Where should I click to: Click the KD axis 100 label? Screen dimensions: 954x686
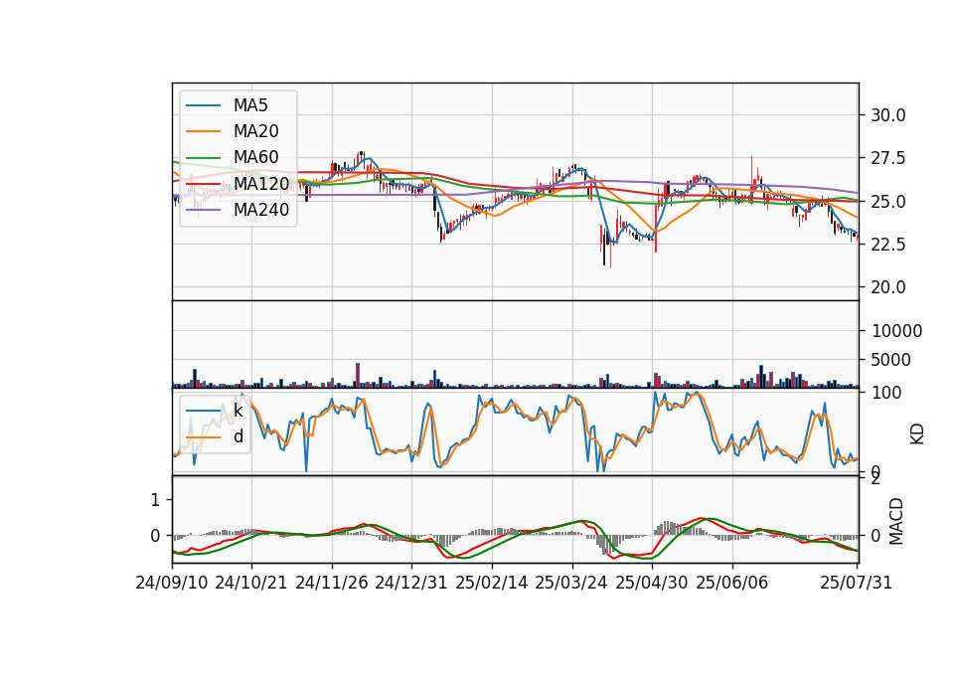coord(886,393)
